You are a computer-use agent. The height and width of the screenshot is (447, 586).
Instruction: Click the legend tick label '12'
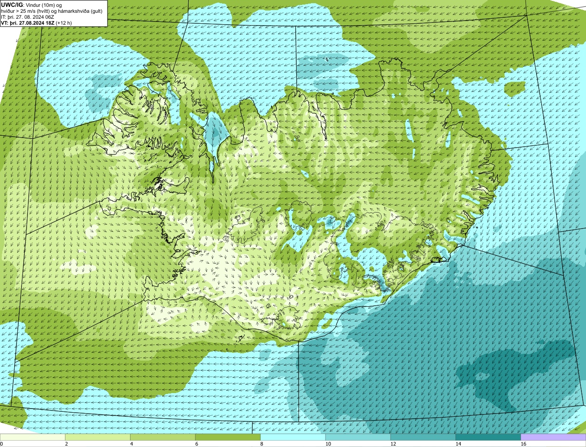click(393, 444)
